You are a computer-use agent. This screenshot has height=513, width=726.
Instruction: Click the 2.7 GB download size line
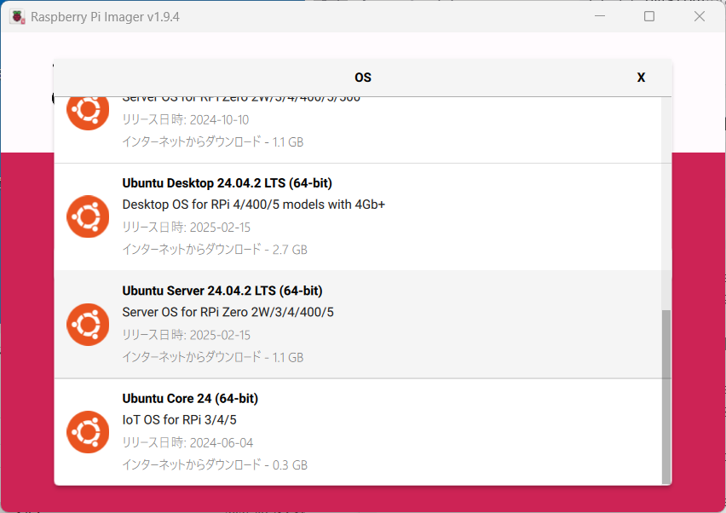[215, 250]
